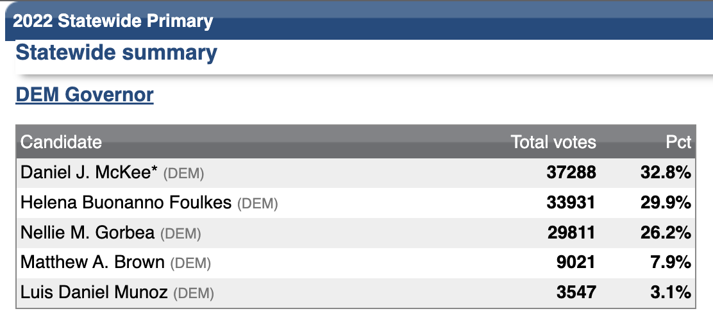Select the Statewide summary heading
The width and height of the screenshot is (713, 336).
coord(116,52)
